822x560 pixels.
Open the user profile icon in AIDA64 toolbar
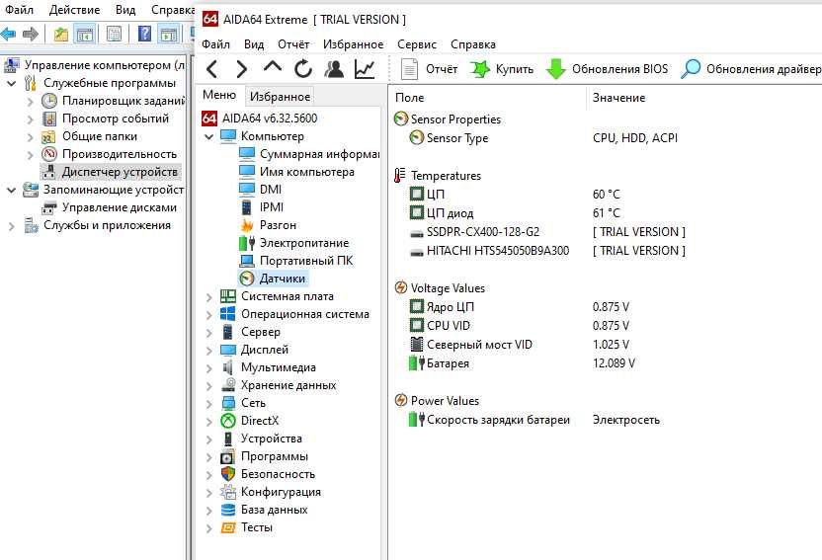pos(334,69)
